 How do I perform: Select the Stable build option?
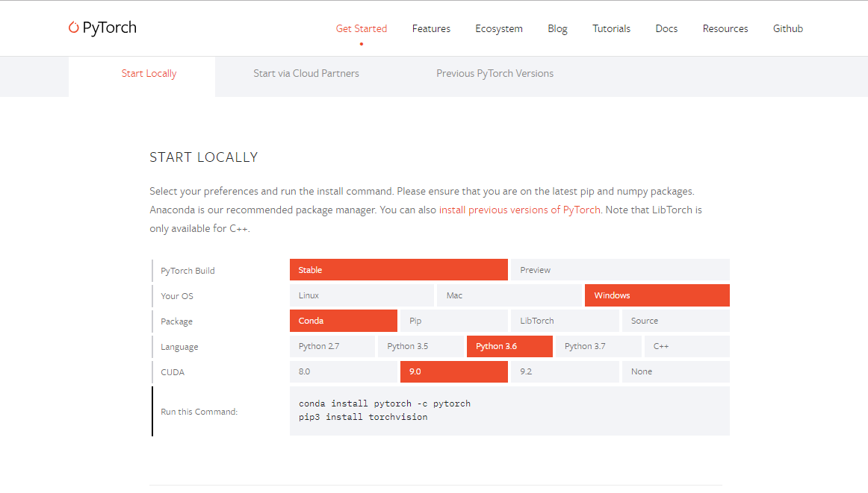tap(399, 270)
